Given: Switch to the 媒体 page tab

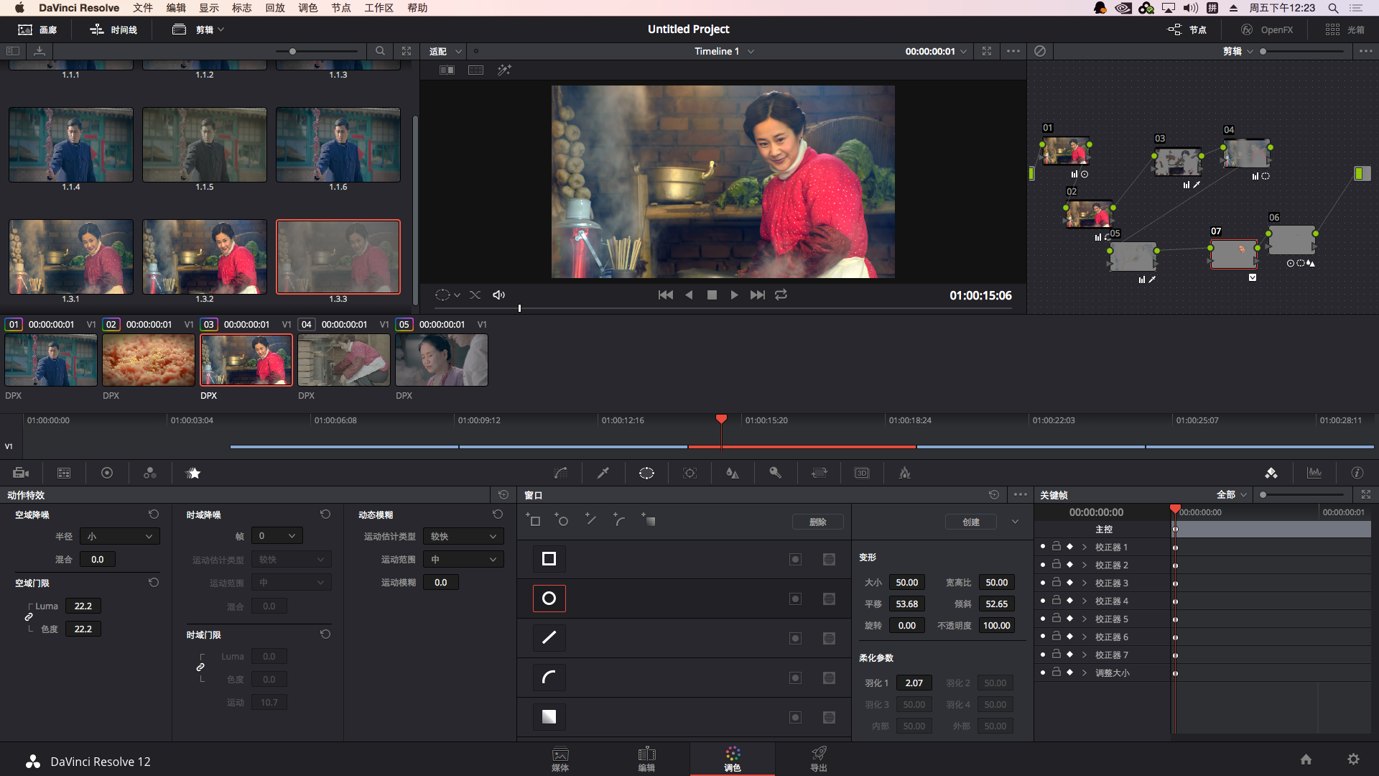Looking at the screenshot, I should coord(560,759).
